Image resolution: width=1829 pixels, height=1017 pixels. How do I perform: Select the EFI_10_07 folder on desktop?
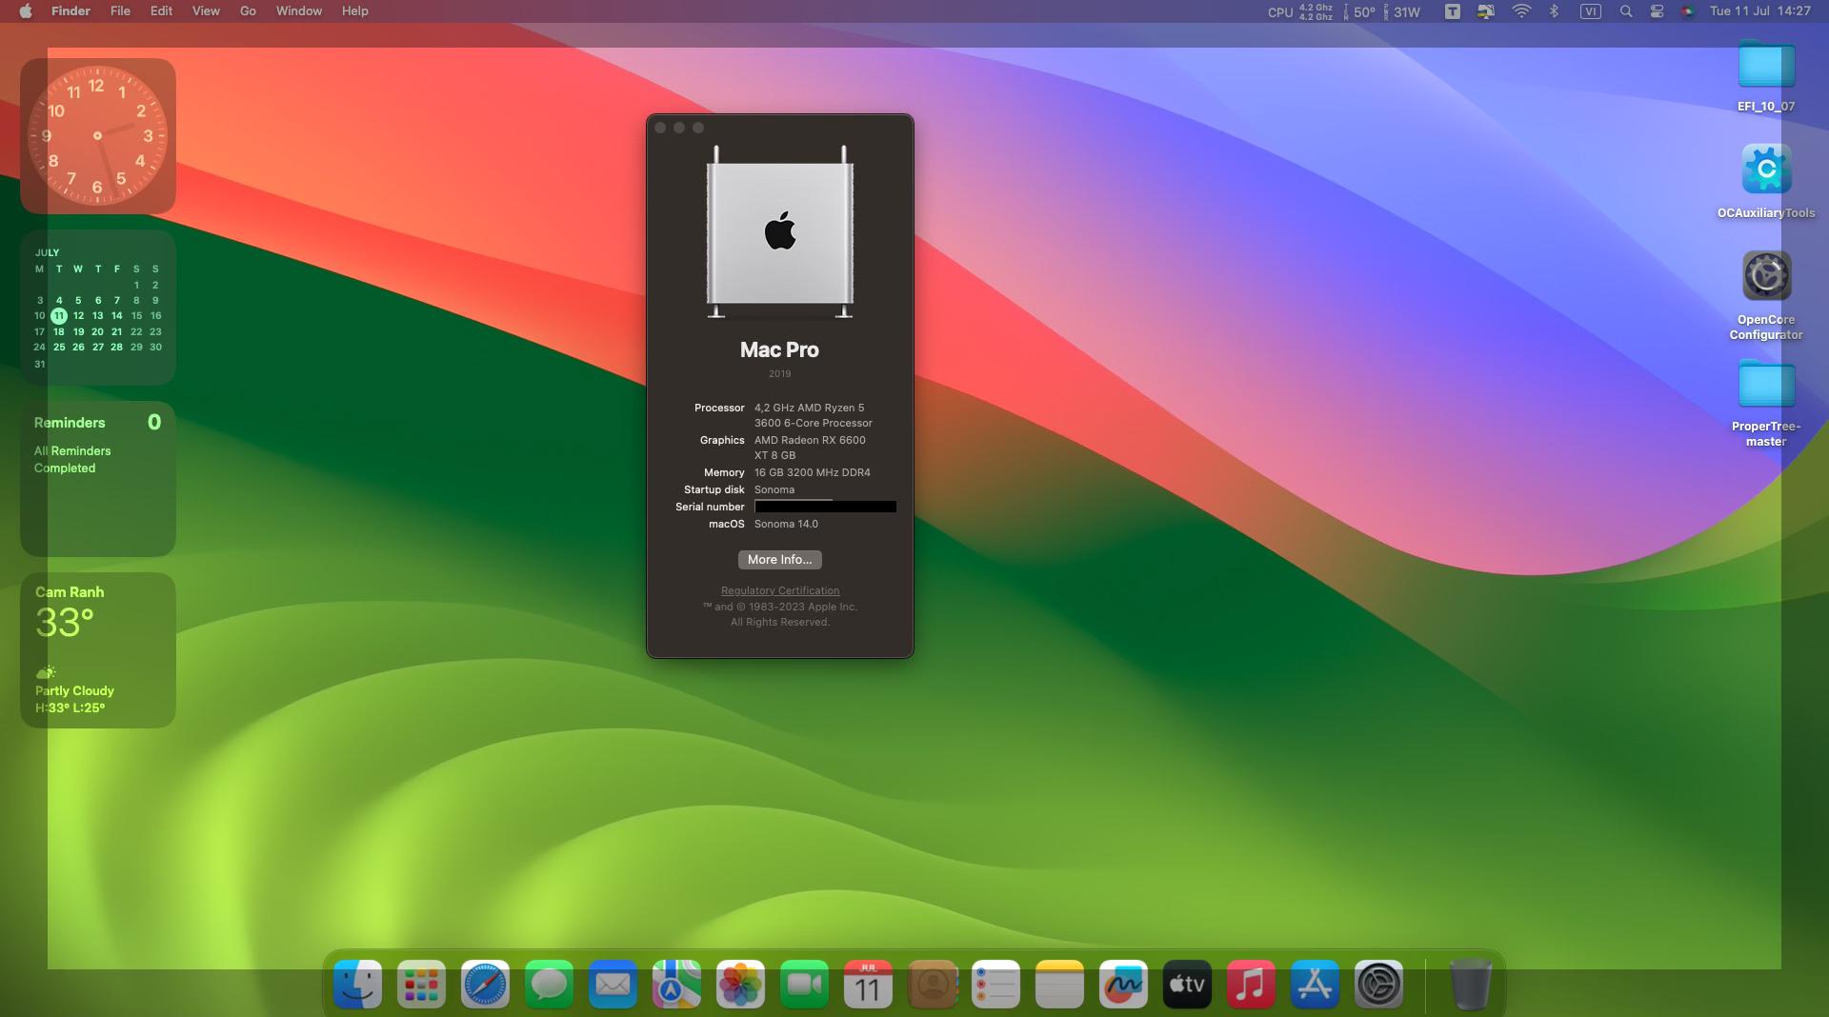1766,76
